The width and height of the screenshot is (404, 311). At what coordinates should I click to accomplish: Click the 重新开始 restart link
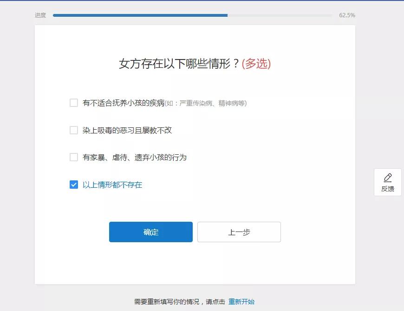(242, 301)
